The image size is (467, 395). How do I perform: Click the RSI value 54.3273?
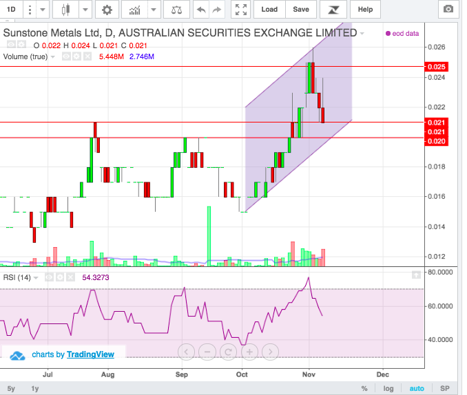pos(96,277)
